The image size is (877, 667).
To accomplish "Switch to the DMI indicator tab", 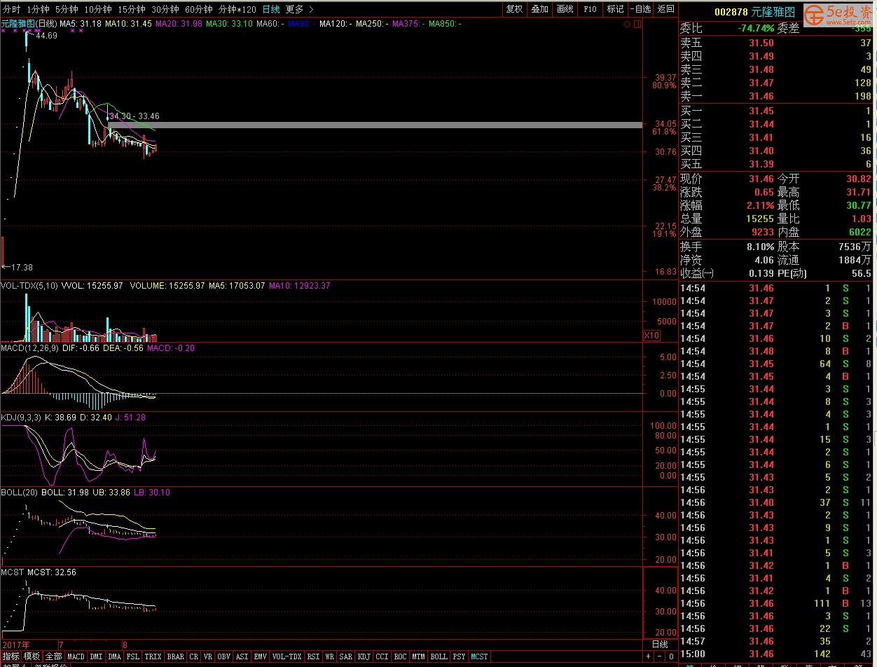I will 96,656.
